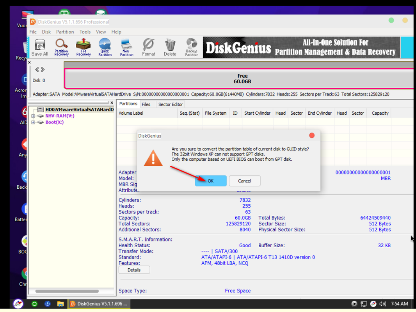Image resolution: width=416 pixels, height=312 pixels.
Task: Launch File Recovery tool
Action: 83,48
